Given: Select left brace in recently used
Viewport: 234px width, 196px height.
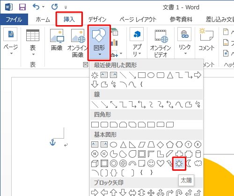Looking at the screenshot, I should (141, 84).
